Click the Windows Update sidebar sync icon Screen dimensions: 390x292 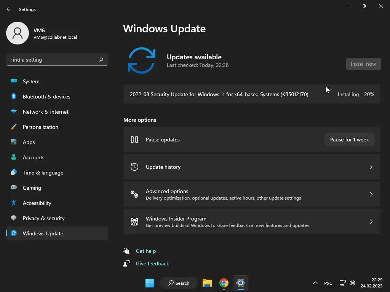[x=14, y=233]
